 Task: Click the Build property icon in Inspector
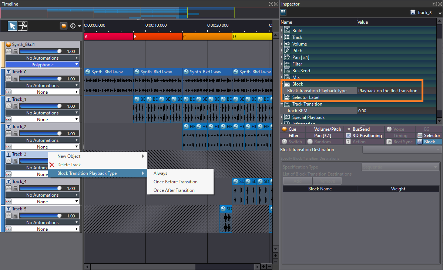click(x=287, y=30)
